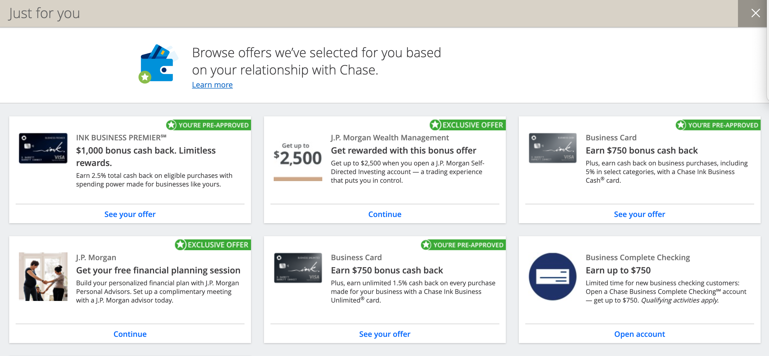Click the Ink Business Cash card image
The height and width of the screenshot is (356, 769).
point(552,148)
